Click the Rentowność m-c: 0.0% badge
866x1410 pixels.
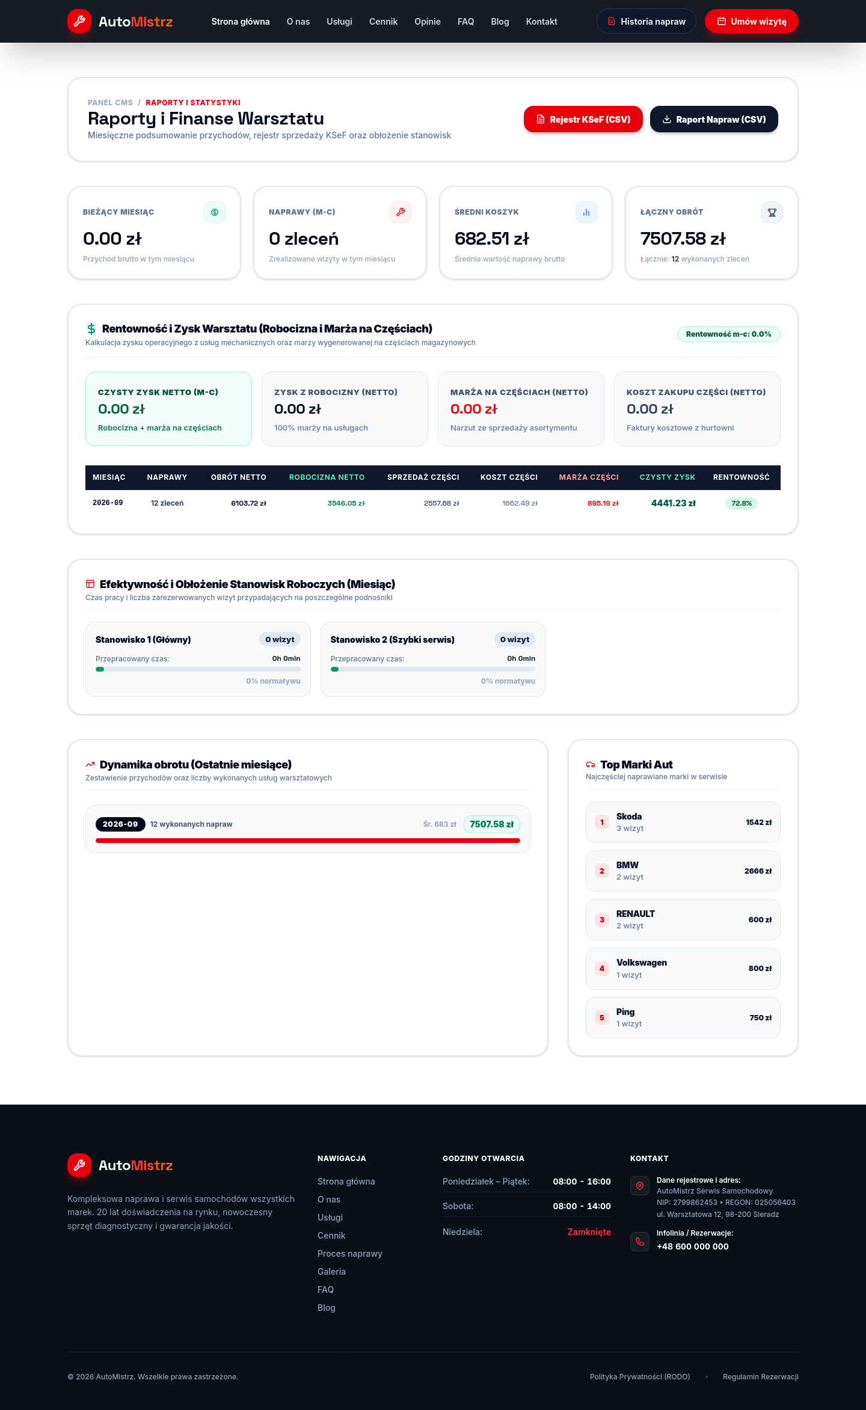point(729,334)
